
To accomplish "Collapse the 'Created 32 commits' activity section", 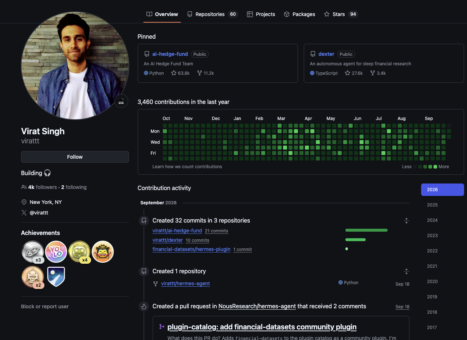I will coord(407,220).
